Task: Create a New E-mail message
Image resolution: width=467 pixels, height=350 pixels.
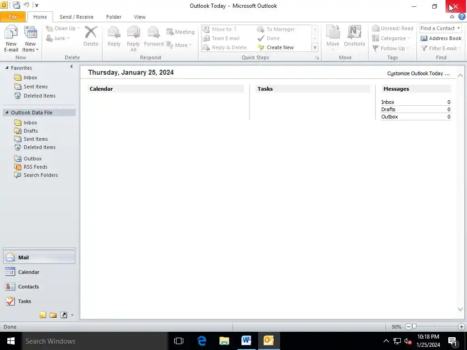Action: click(x=11, y=39)
